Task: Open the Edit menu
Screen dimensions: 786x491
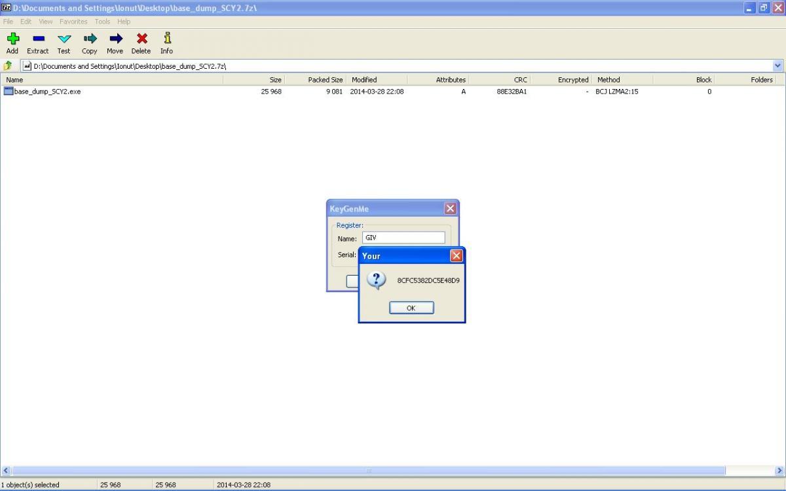Action: [26, 22]
